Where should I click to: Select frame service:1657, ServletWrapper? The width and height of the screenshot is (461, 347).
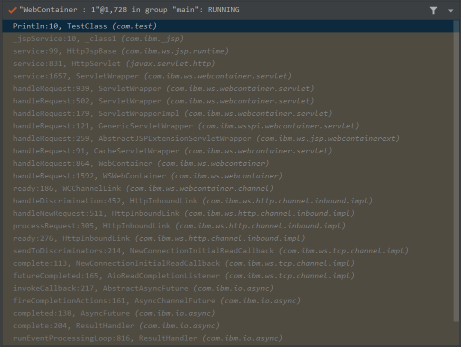click(228, 76)
